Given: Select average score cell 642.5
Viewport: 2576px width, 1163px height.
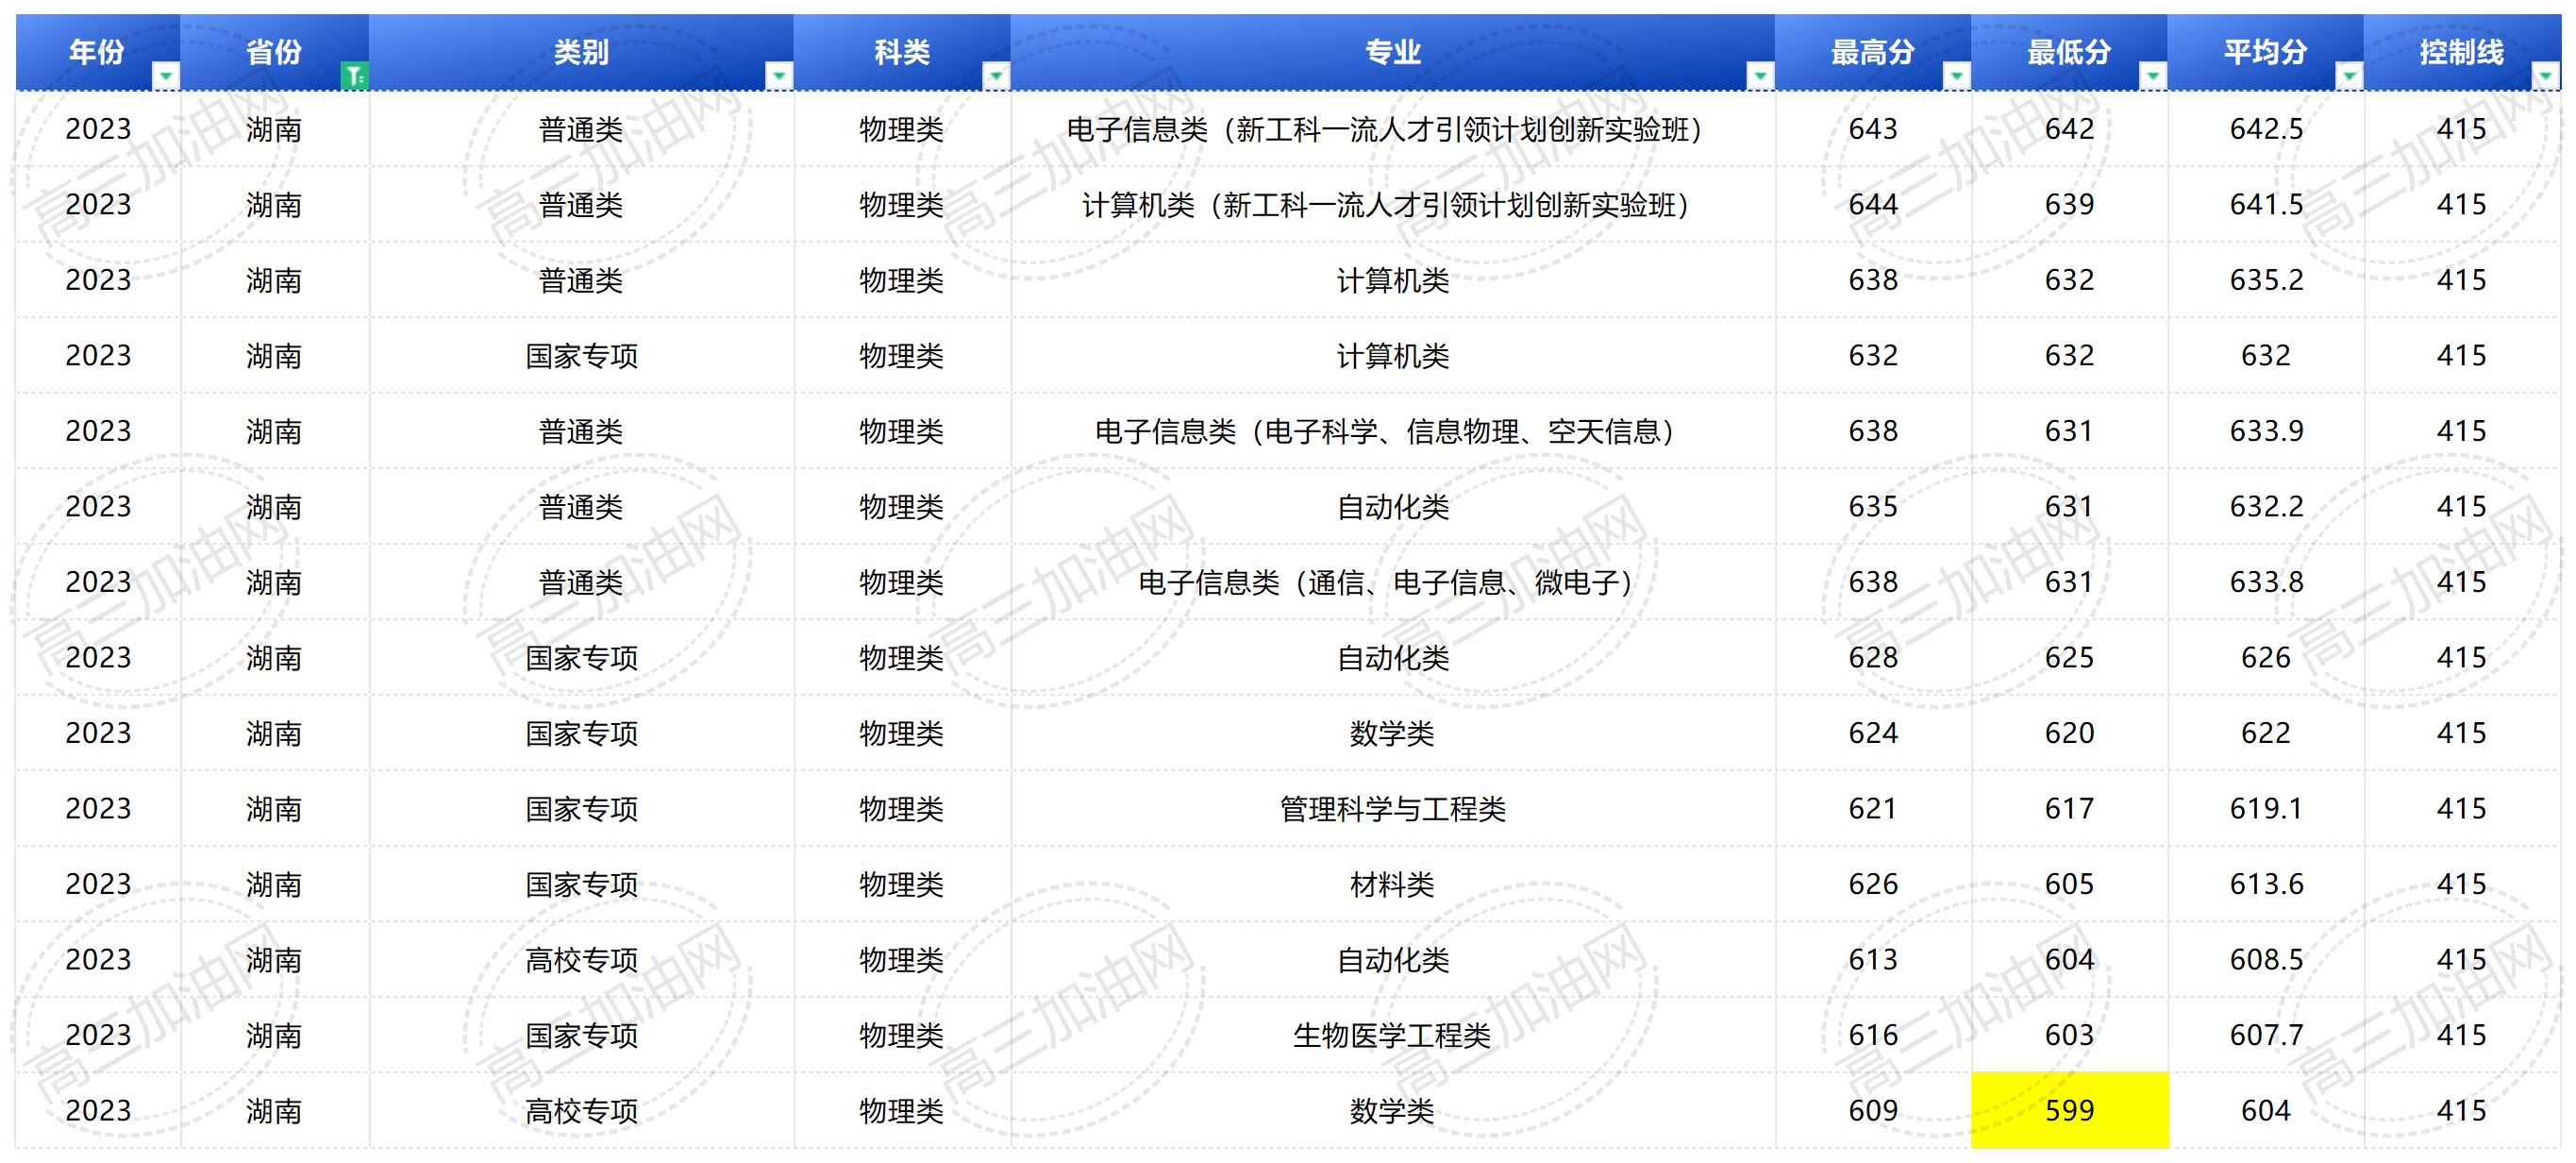Looking at the screenshot, I should [x=2265, y=129].
